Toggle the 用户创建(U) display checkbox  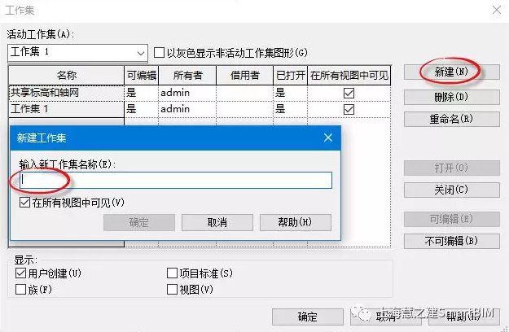tap(20, 273)
